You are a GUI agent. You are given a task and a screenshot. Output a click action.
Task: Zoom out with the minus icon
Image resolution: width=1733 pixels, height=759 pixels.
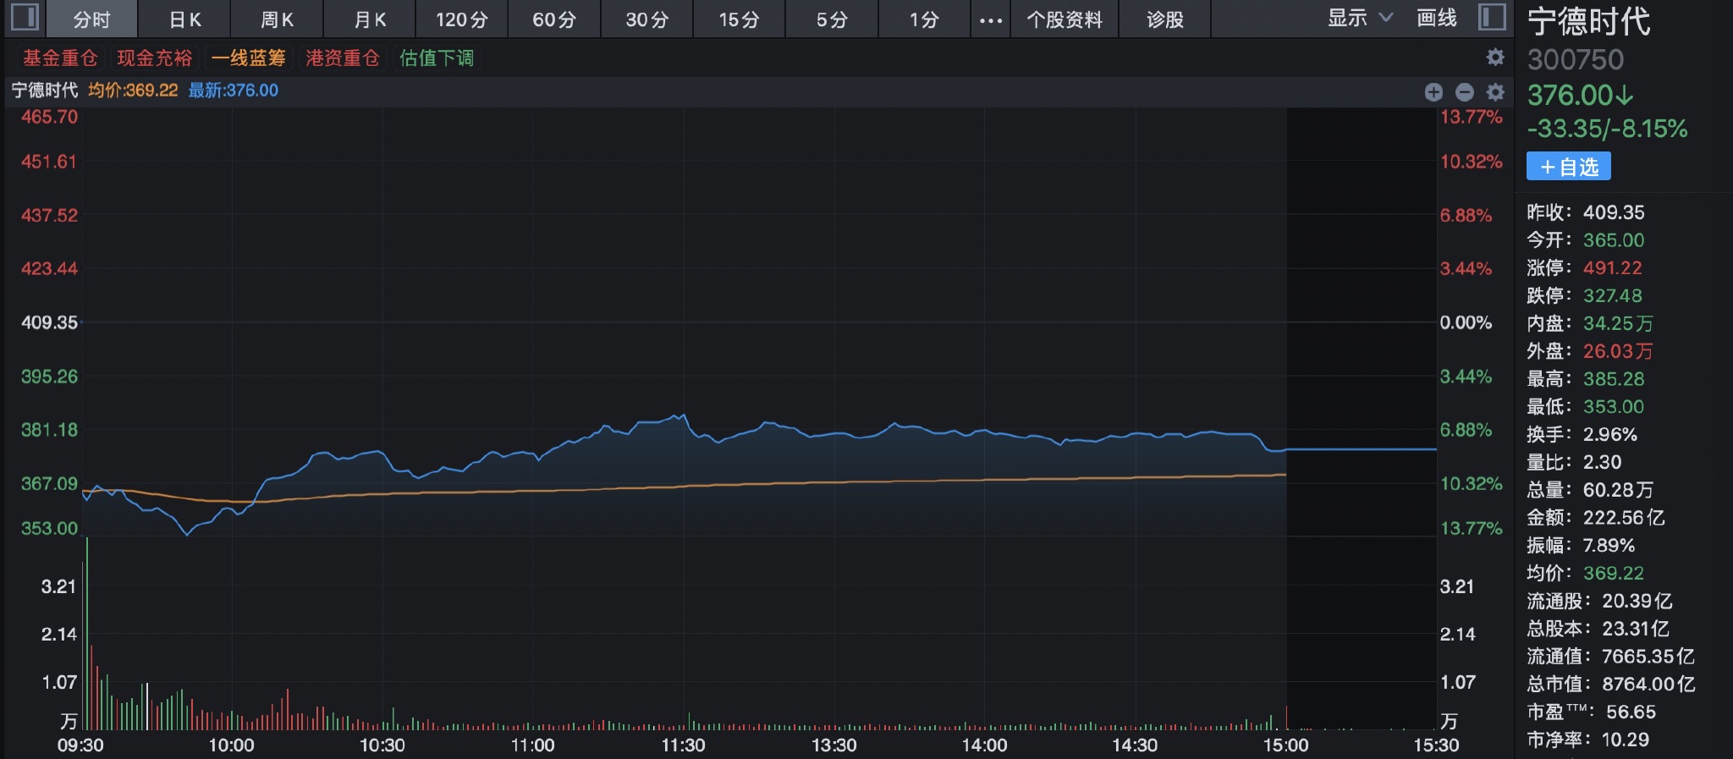(x=1465, y=92)
